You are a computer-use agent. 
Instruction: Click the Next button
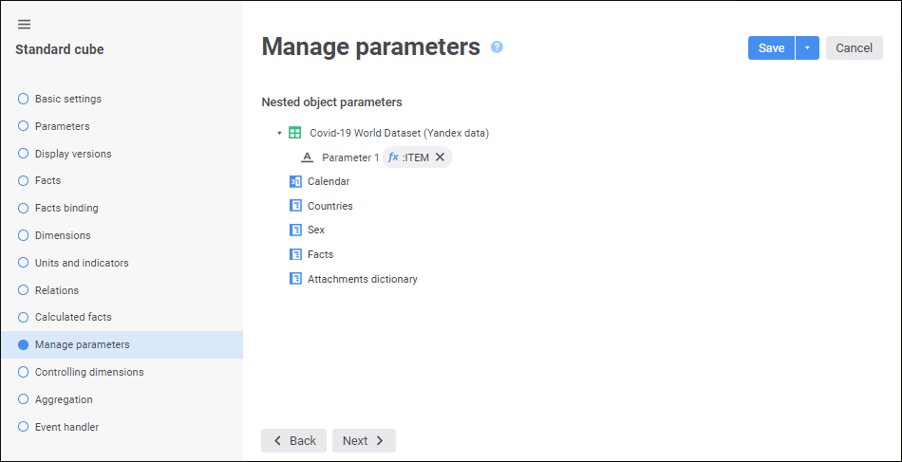(x=364, y=440)
